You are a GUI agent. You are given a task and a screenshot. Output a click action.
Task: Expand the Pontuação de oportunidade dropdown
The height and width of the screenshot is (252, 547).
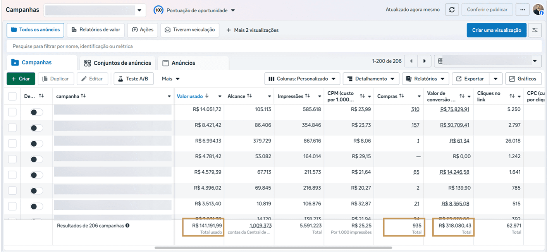194,10
